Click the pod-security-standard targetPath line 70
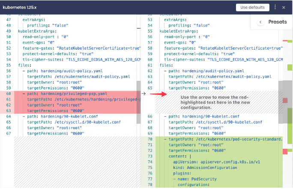Screen dimensions: 293x189 (223, 139)
